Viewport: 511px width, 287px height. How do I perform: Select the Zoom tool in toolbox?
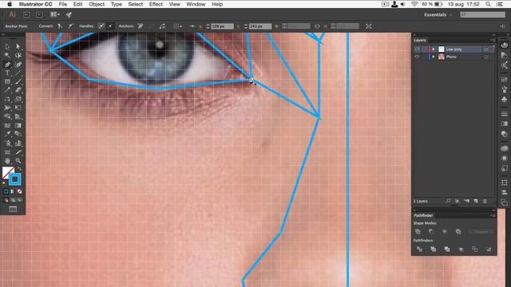(18, 161)
